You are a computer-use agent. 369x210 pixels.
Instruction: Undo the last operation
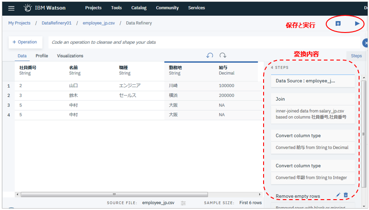(x=210, y=55)
